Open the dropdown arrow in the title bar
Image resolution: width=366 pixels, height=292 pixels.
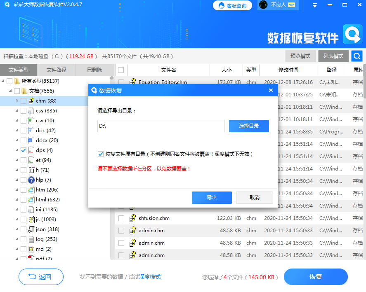[314, 5]
